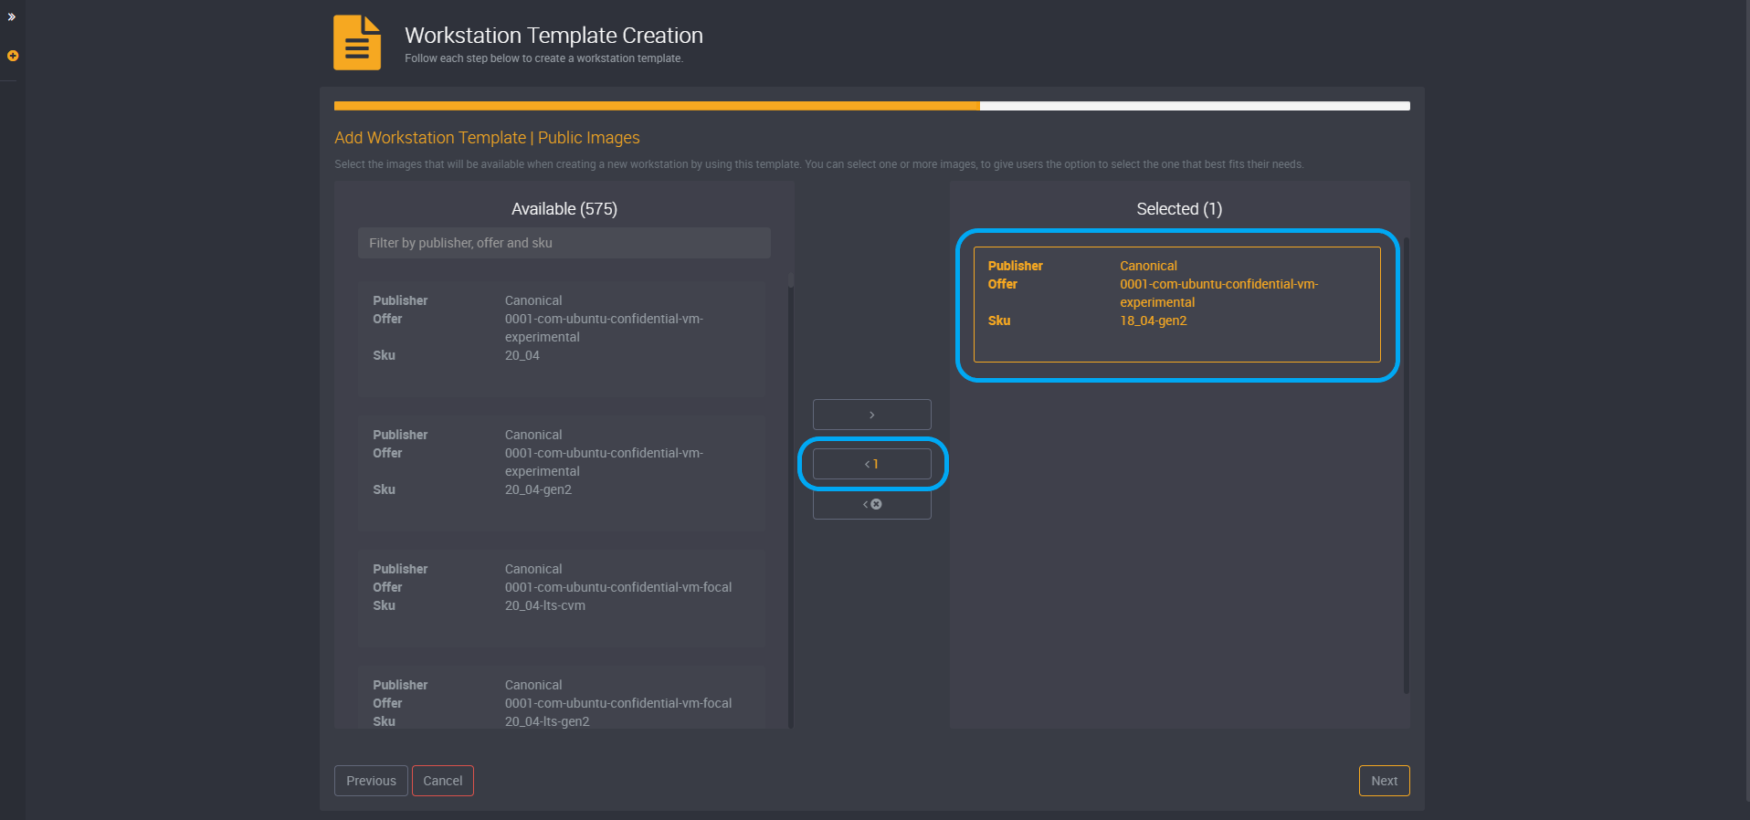Select available image with Sku 20_04-lts-cvm
The image size is (1750, 820).
[562, 598]
